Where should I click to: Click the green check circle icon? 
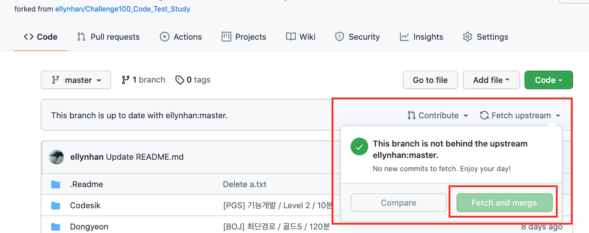(359, 147)
